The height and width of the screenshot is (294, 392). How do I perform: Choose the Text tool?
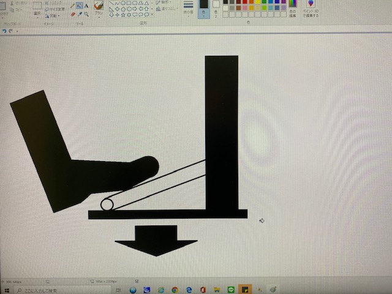point(86,6)
